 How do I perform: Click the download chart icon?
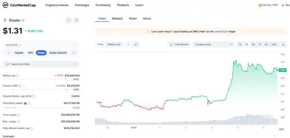pos(283,45)
